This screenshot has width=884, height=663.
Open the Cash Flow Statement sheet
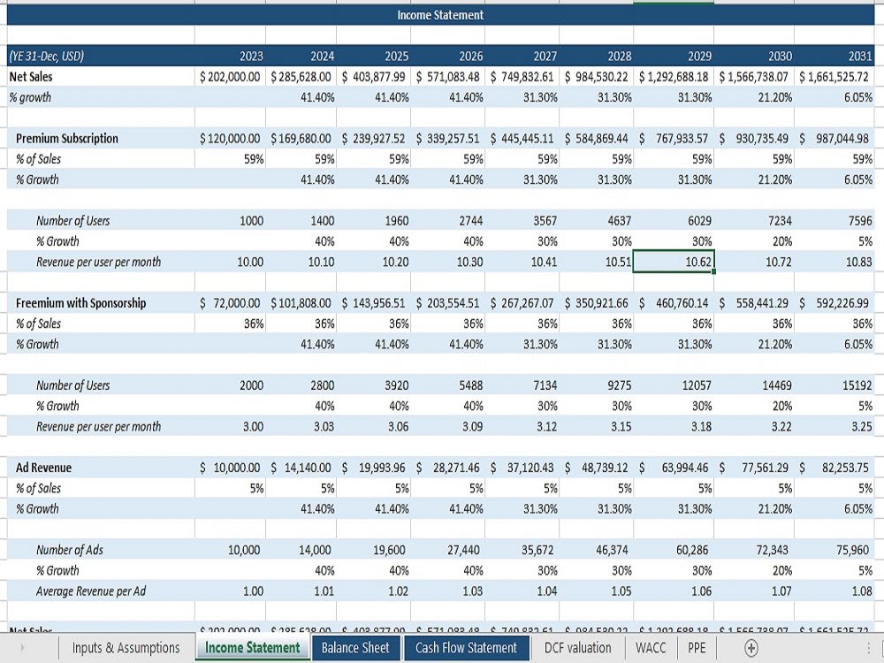coord(467,647)
